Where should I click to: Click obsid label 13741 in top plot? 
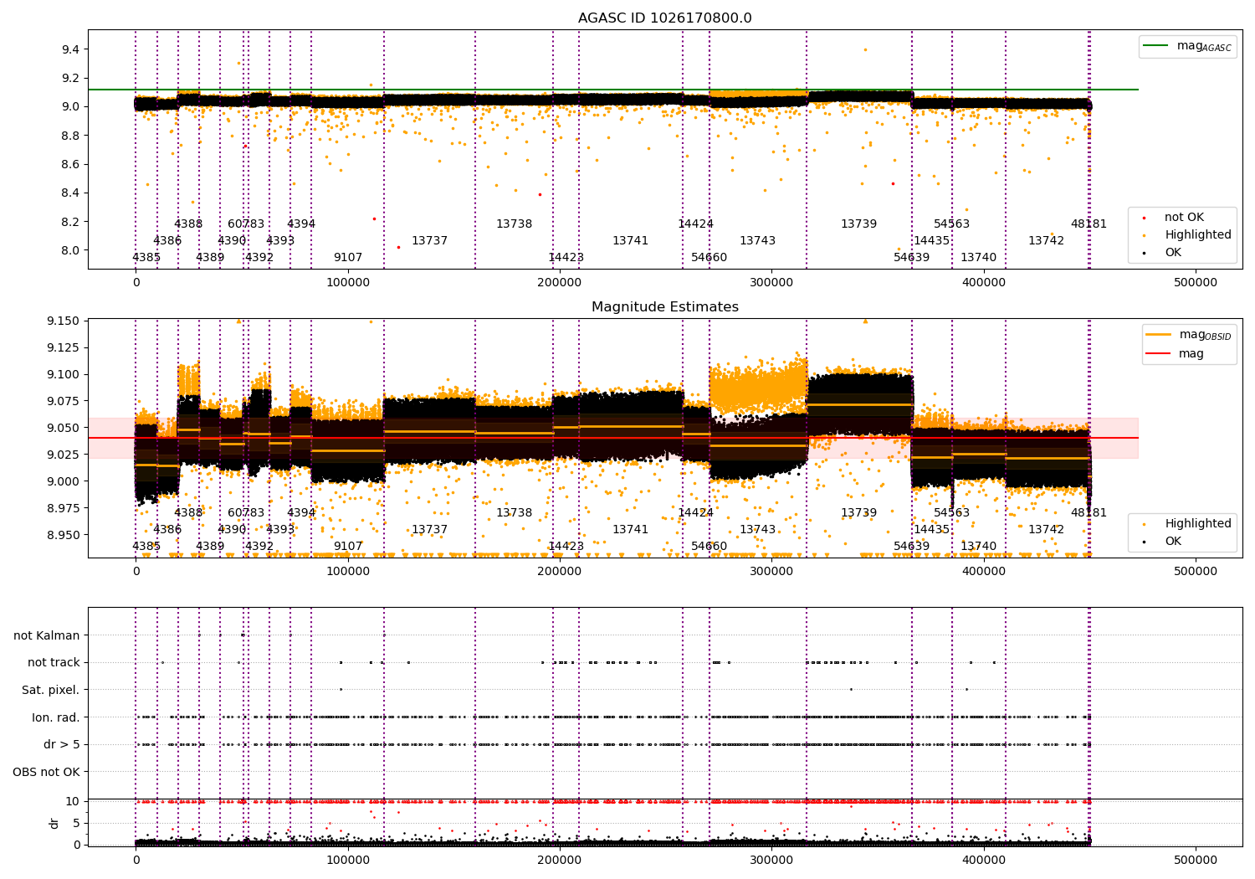[x=630, y=241]
